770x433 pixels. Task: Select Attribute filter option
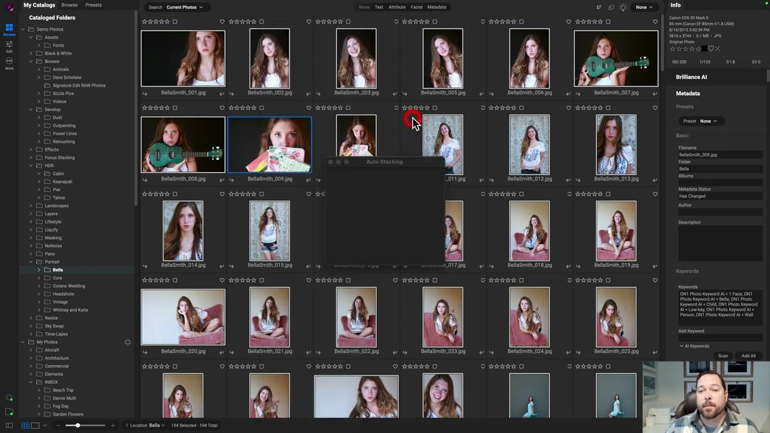click(x=396, y=7)
